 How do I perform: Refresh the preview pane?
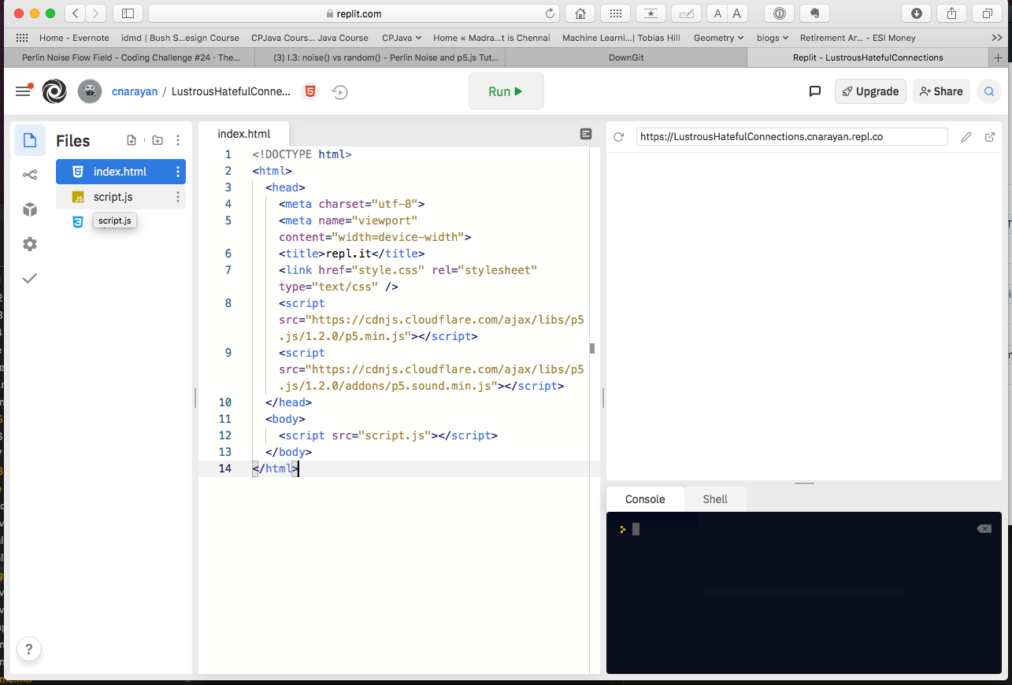tap(618, 136)
